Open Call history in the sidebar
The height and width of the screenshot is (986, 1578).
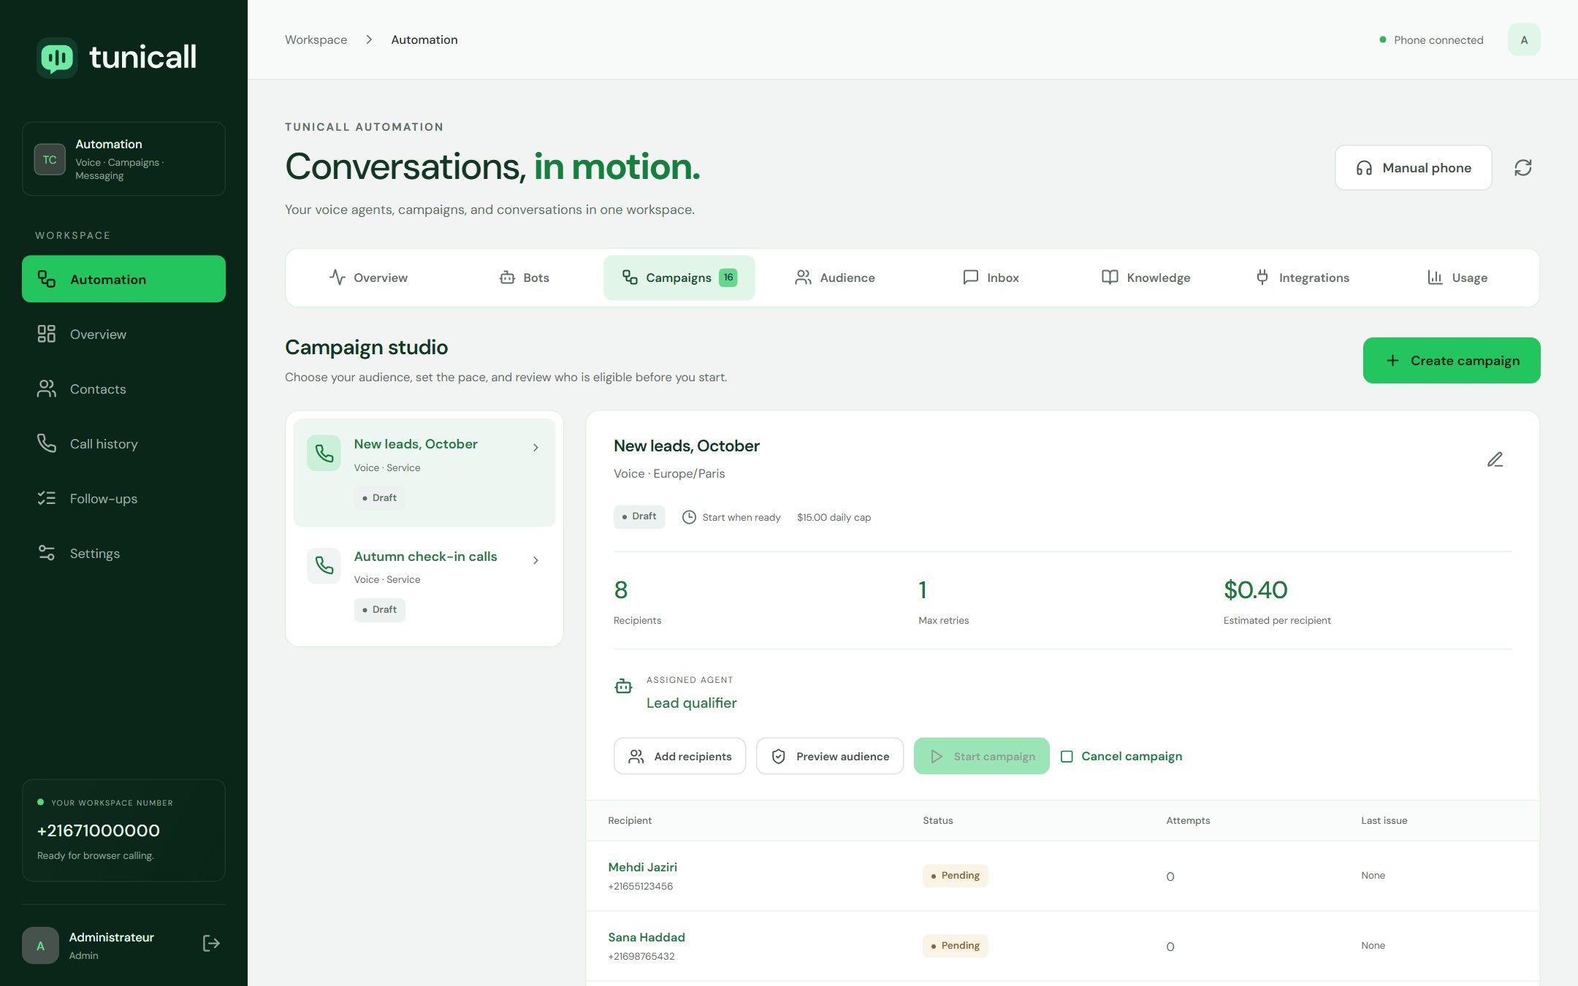click(123, 444)
